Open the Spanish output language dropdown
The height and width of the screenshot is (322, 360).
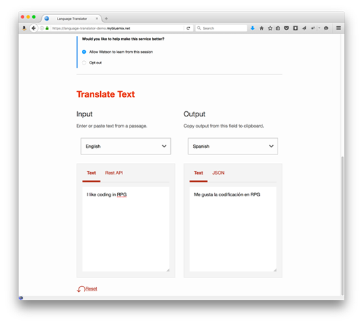click(233, 146)
